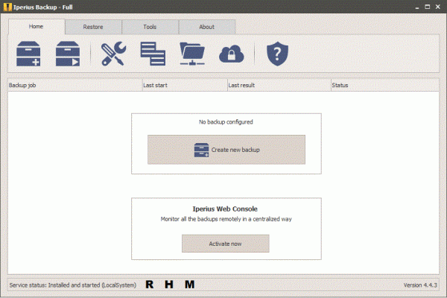Click the Version 4.4.3 text

click(x=420, y=285)
